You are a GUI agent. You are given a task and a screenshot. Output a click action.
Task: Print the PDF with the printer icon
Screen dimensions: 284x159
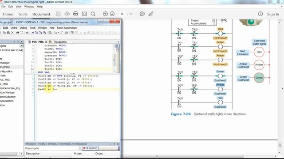pos(75,14)
